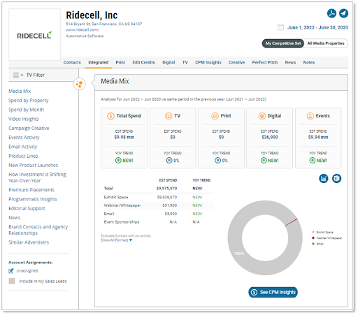Expand the TV Filter panel arrows

(22, 75)
